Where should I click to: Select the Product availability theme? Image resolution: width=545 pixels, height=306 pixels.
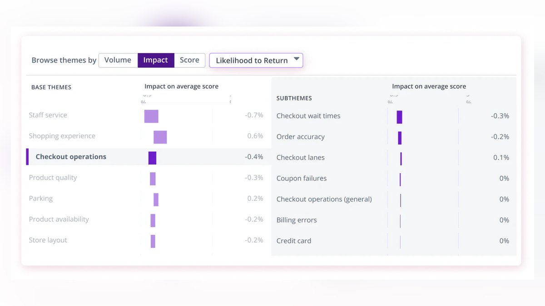[x=59, y=219]
